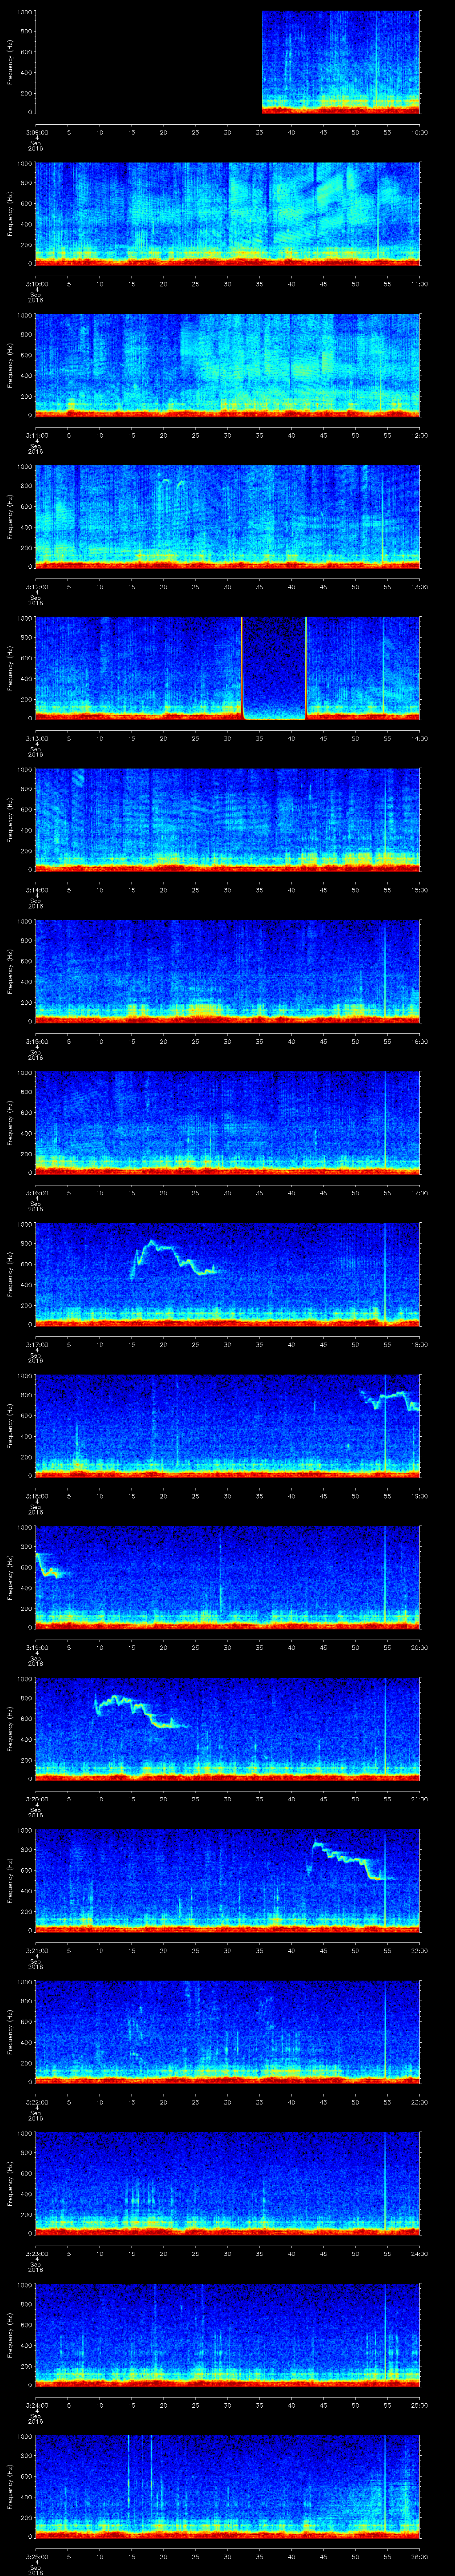Click the spectrogram panel starting at 3:11:00

(x=228, y=365)
